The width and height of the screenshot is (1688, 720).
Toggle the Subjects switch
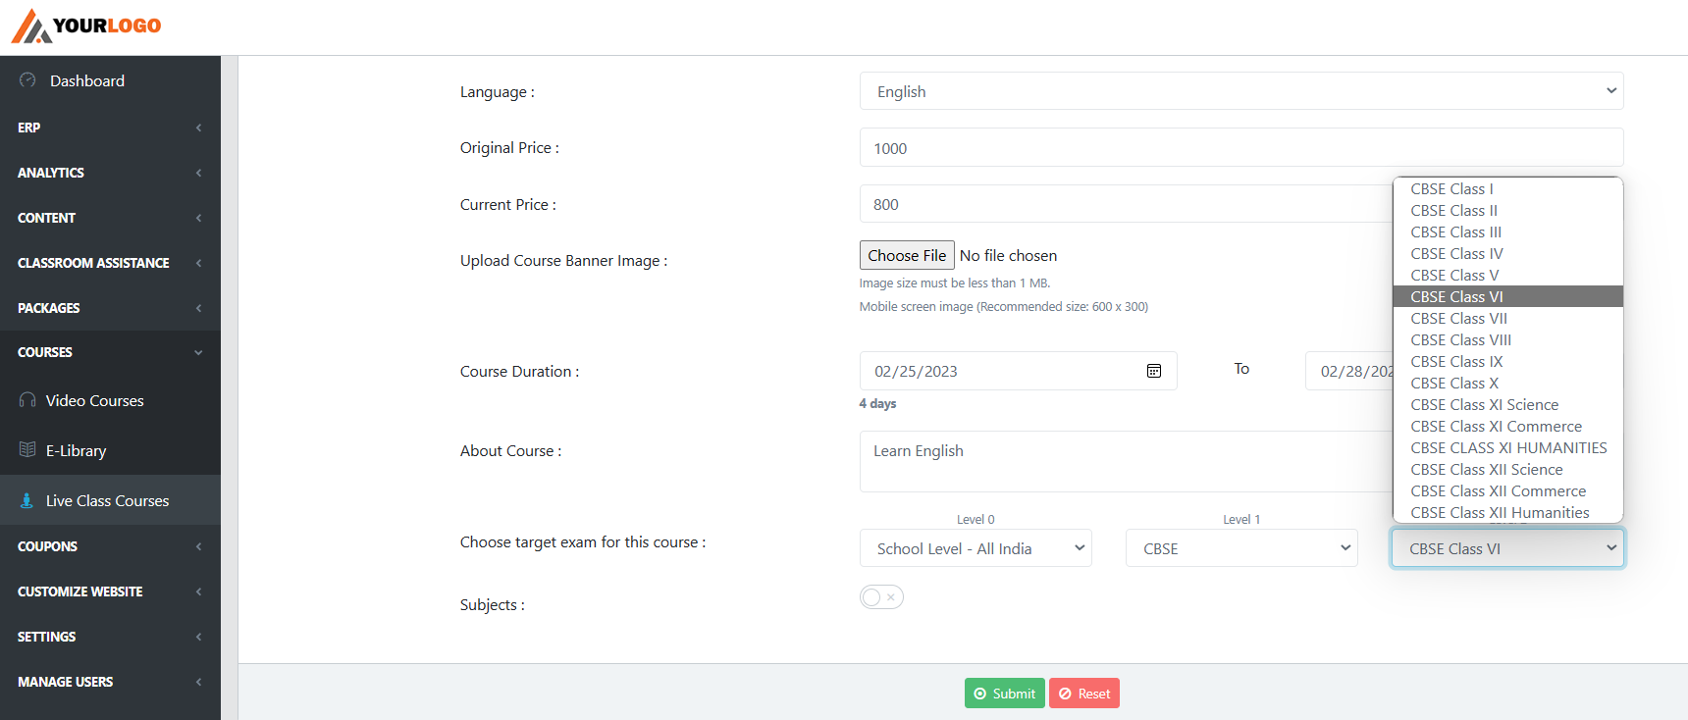pos(870,596)
